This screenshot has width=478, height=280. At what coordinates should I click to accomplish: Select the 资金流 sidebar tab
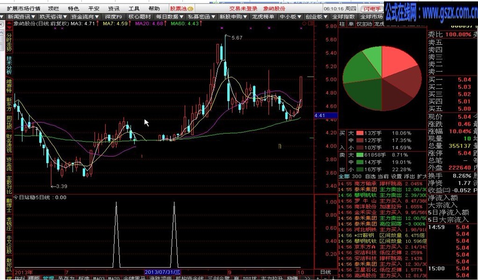pos(9,164)
